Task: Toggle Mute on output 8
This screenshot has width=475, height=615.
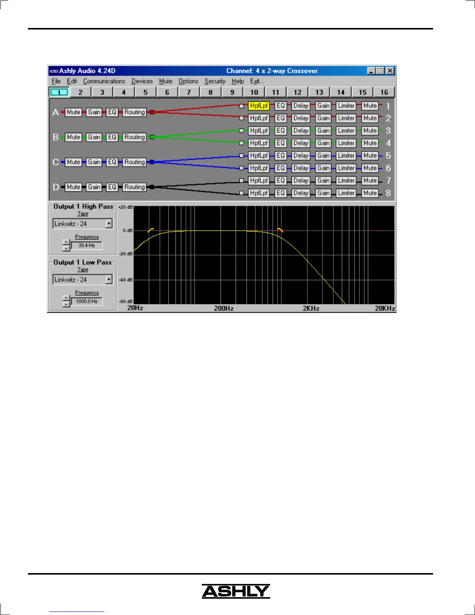Action: [x=370, y=193]
